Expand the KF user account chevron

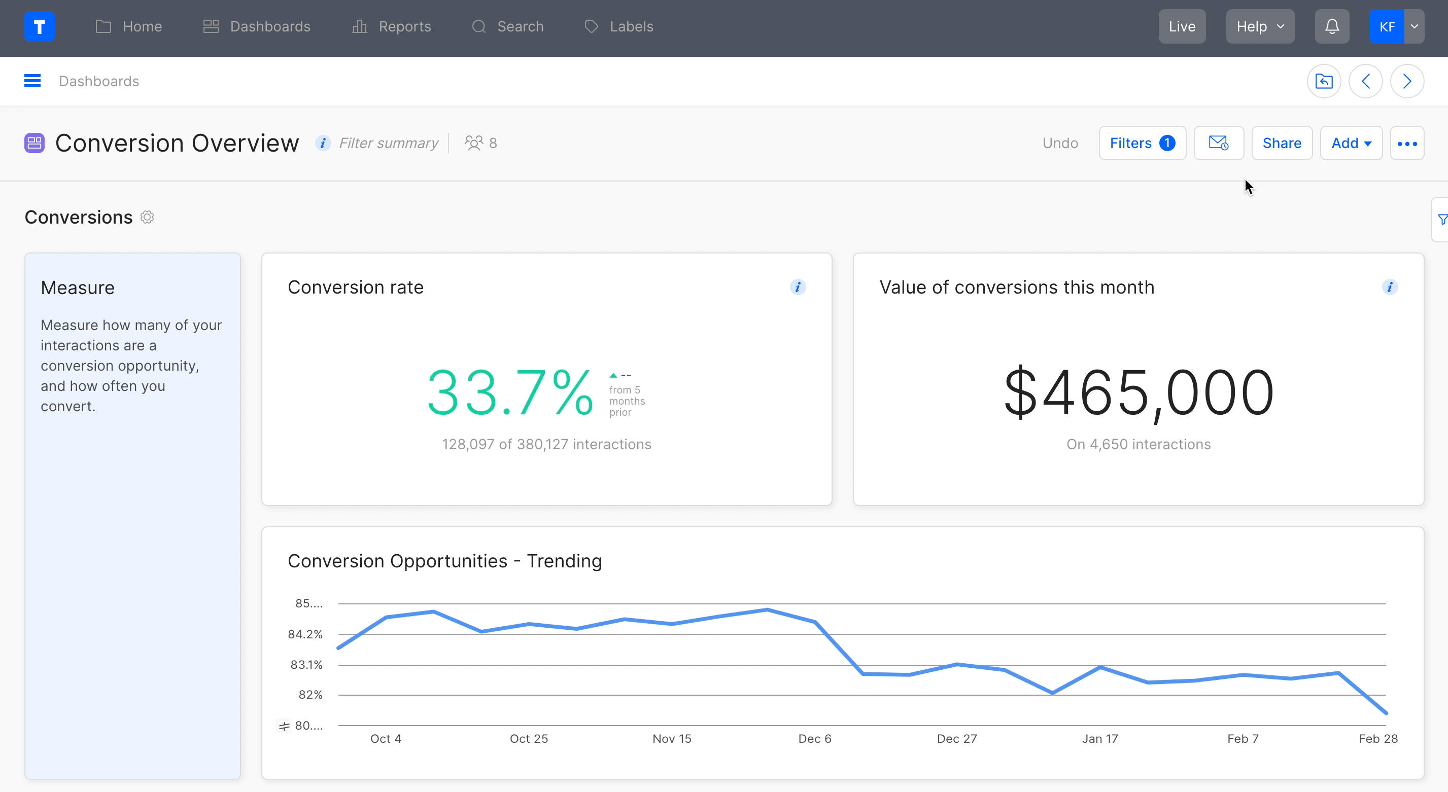pyautogui.click(x=1415, y=26)
